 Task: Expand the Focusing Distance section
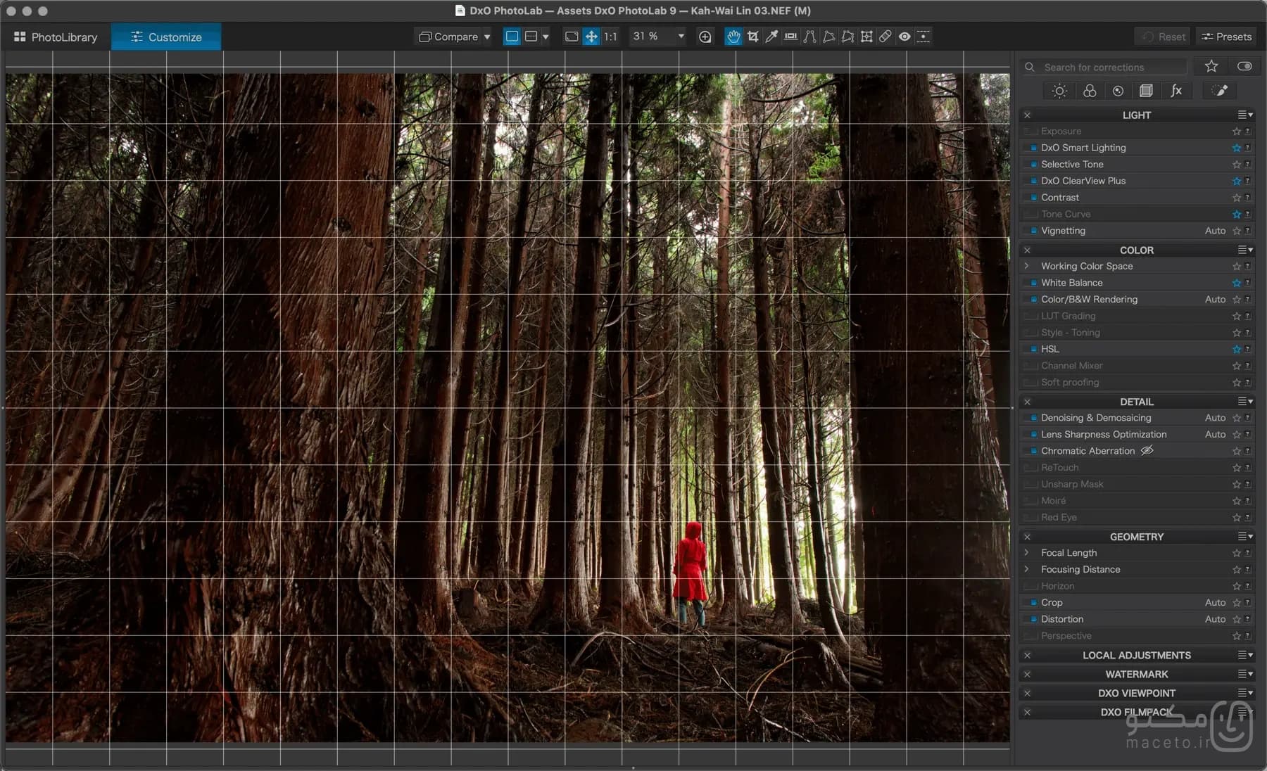tap(1027, 569)
